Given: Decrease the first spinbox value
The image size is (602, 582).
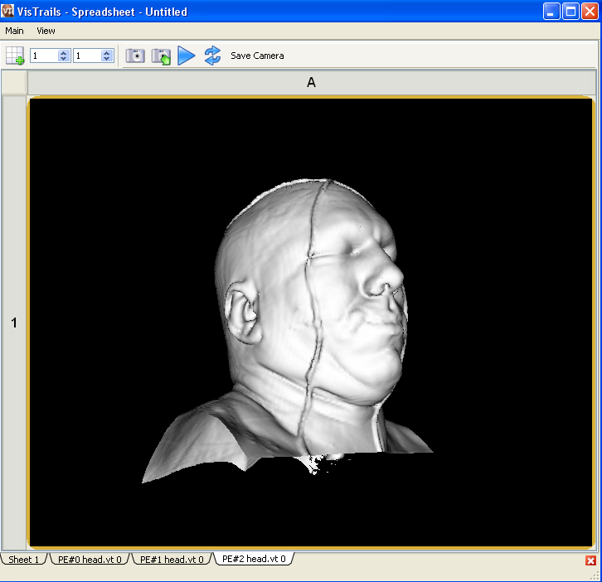Looking at the screenshot, I should (x=63, y=59).
